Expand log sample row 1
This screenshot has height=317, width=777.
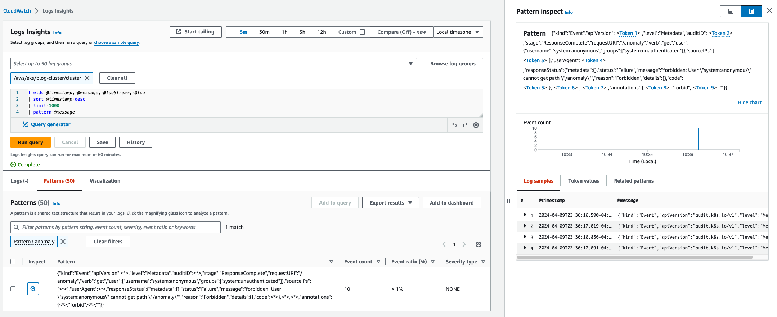tap(525, 215)
